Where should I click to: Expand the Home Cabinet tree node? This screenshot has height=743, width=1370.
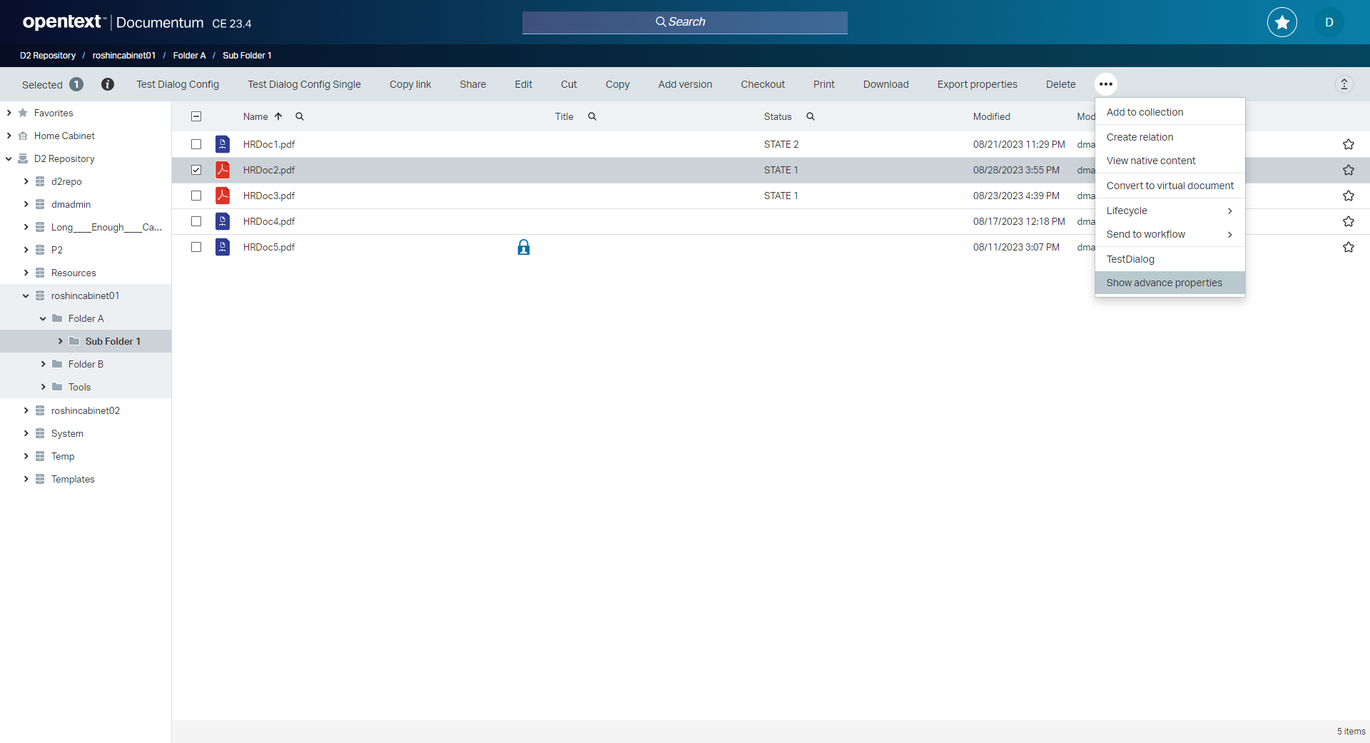(9, 136)
